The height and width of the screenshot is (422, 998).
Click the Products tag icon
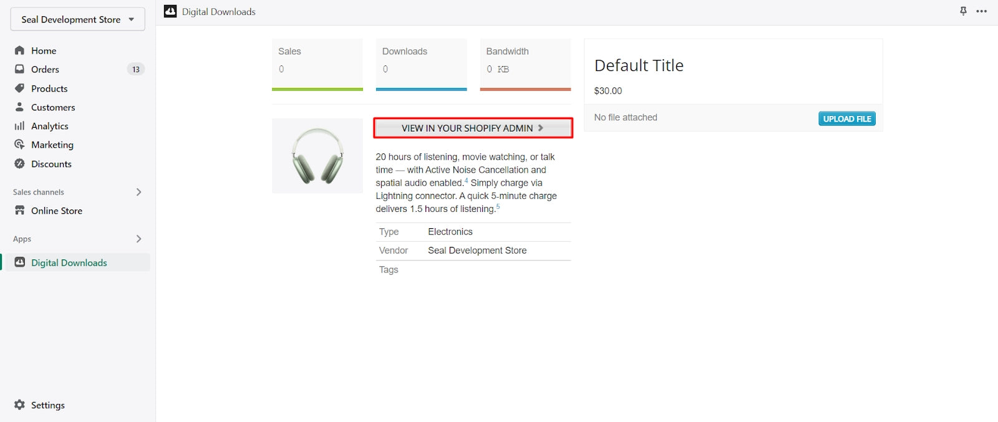[x=19, y=88]
